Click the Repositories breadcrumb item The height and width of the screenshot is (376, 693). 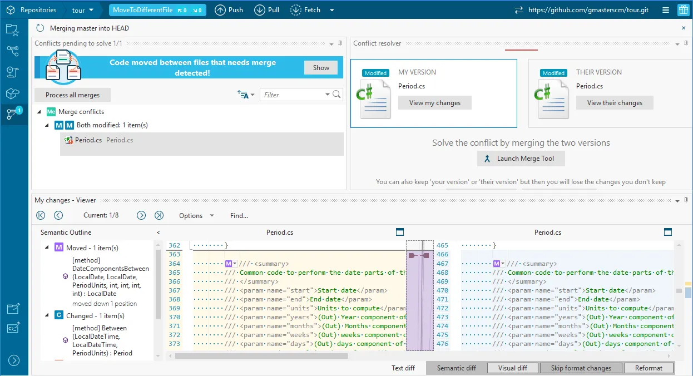click(x=38, y=10)
